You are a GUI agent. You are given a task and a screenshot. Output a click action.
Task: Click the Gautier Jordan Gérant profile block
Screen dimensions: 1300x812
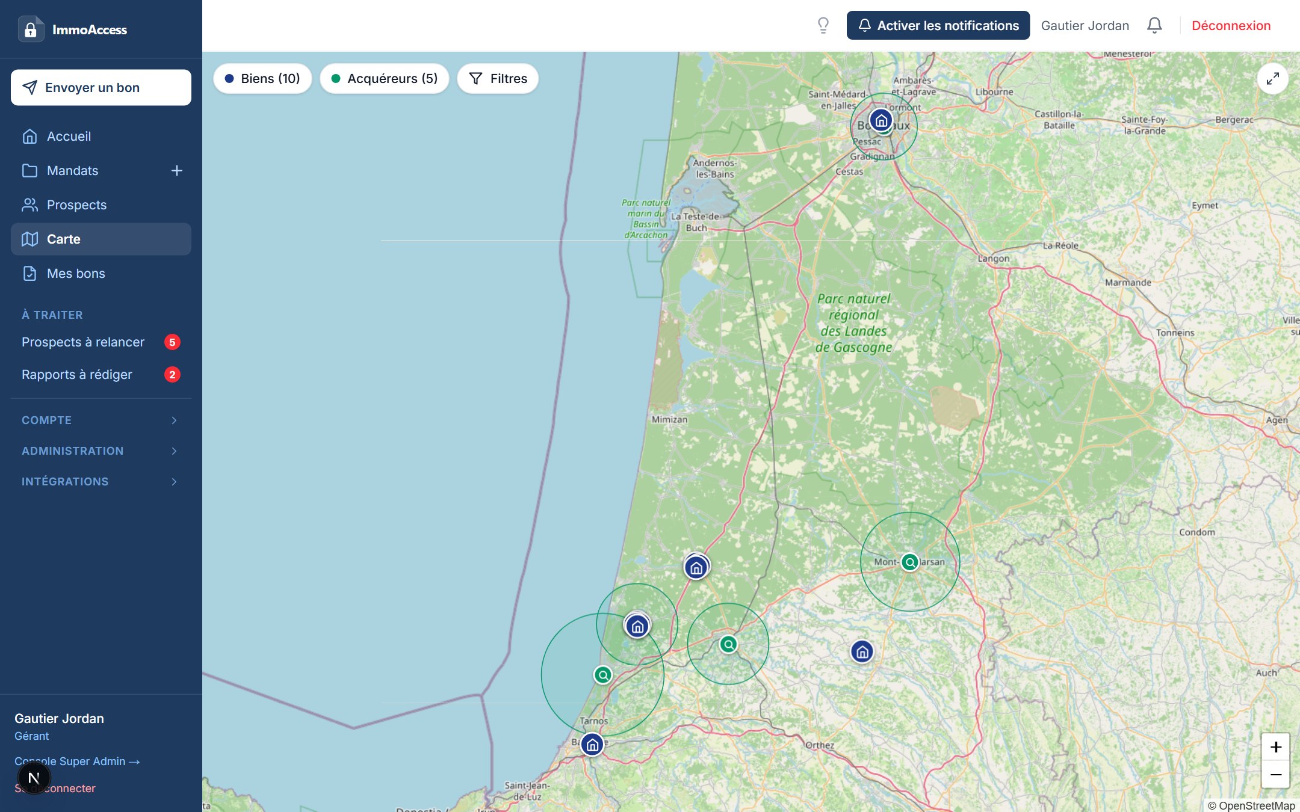tap(59, 727)
